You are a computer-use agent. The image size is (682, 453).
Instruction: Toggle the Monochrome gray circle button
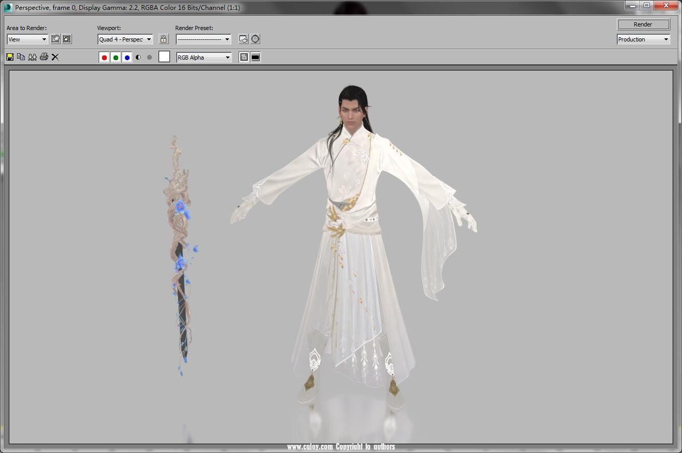click(149, 58)
